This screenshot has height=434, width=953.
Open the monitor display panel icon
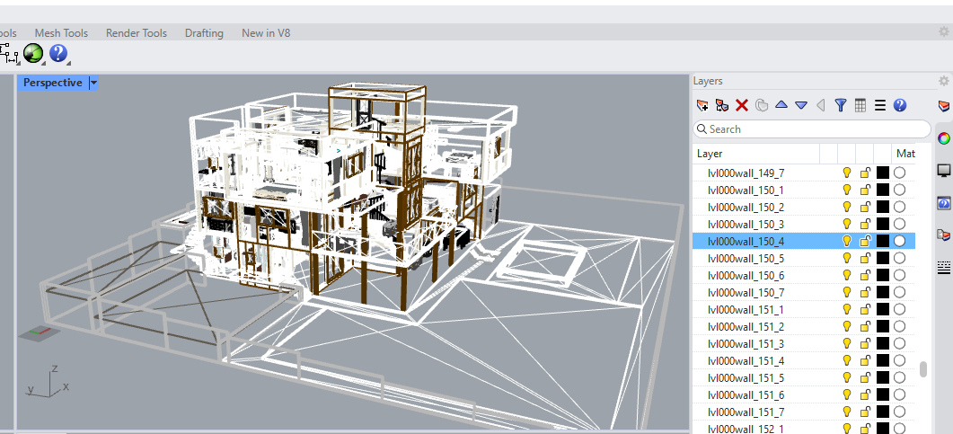coord(944,170)
